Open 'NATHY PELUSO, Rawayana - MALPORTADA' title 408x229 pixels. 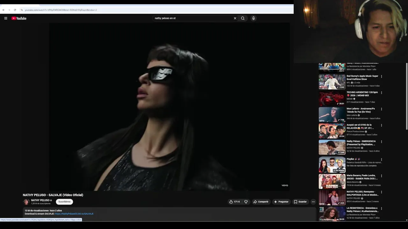point(363,193)
